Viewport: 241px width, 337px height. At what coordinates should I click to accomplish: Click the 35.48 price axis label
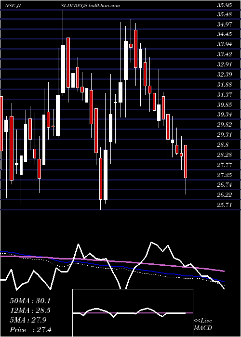click(224, 14)
